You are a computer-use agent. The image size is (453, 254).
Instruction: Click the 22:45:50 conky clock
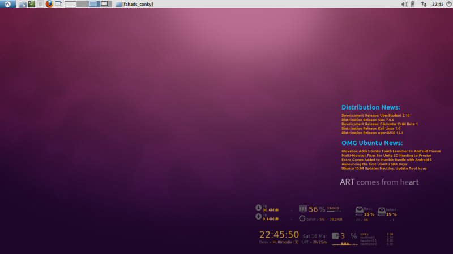(279, 234)
